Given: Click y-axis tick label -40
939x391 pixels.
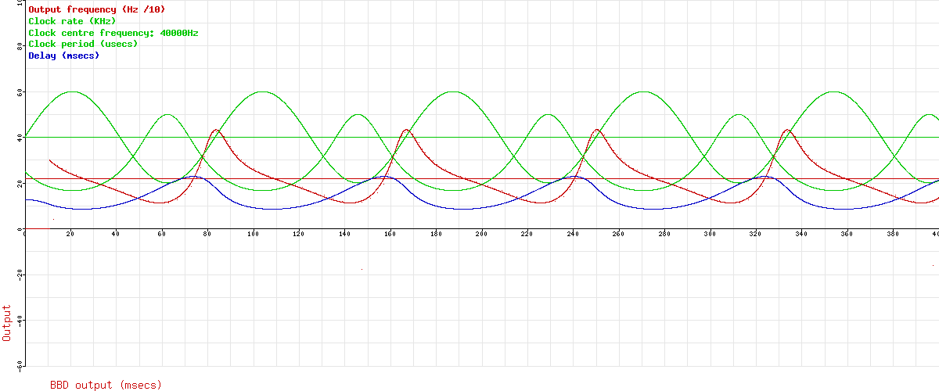Looking at the screenshot, I should click(x=19, y=321).
